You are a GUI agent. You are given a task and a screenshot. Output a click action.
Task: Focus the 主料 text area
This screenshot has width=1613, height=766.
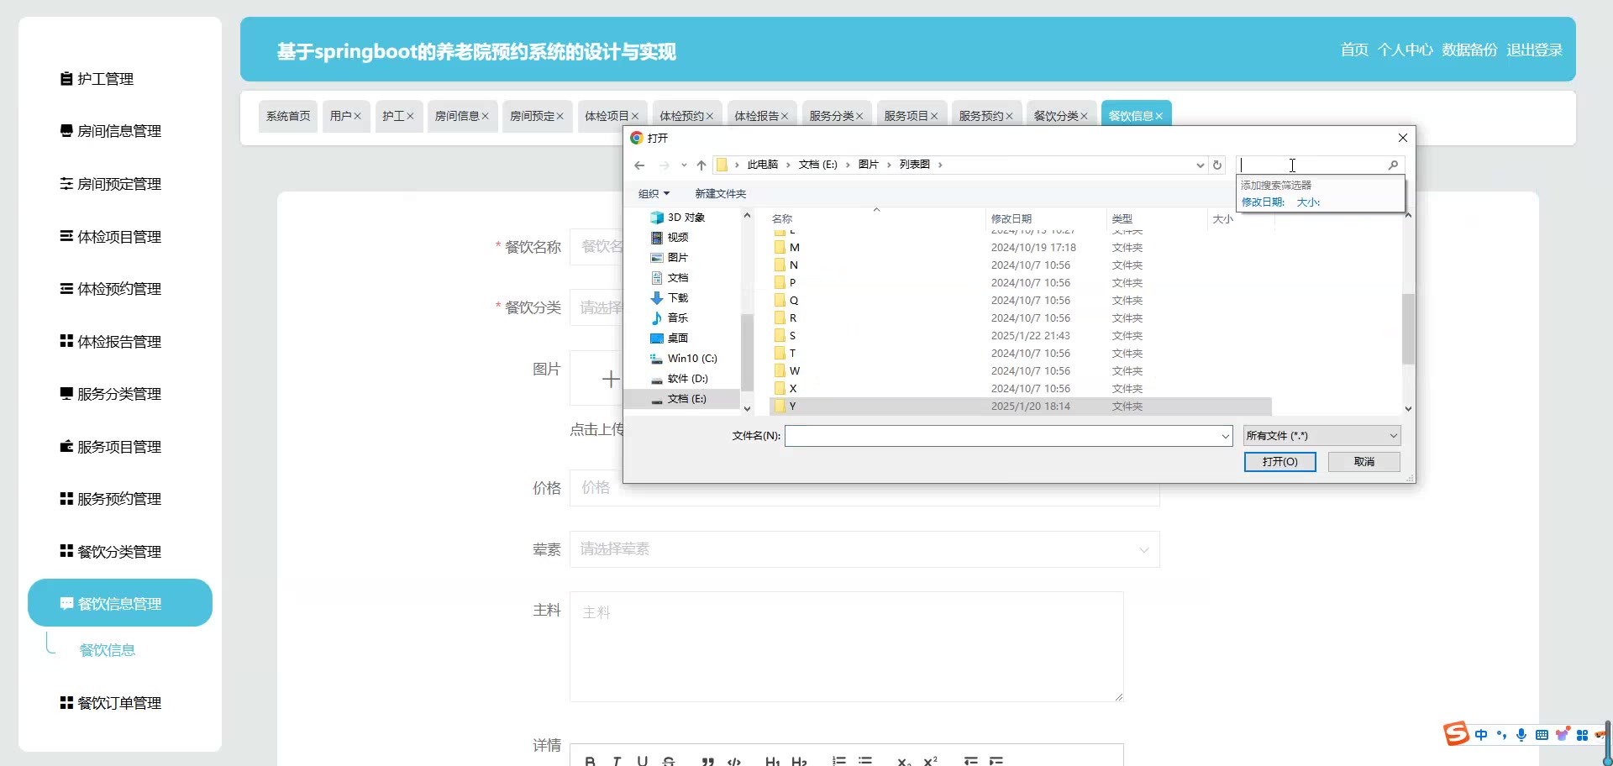tap(847, 647)
